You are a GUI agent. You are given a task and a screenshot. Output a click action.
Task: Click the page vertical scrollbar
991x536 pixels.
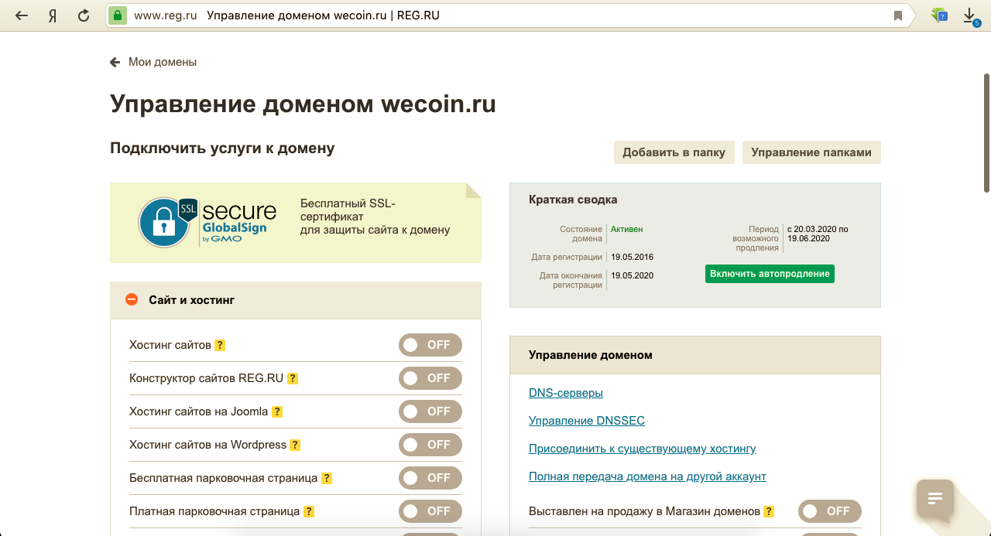click(x=986, y=133)
